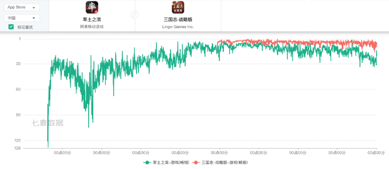The height and width of the screenshot is (169, 389).
Task: Open the 率土之滨 app title
Action: tap(92, 20)
